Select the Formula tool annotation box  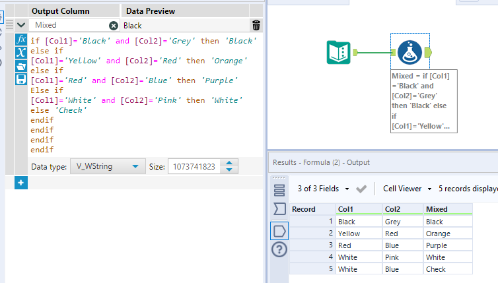pos(423,101)
